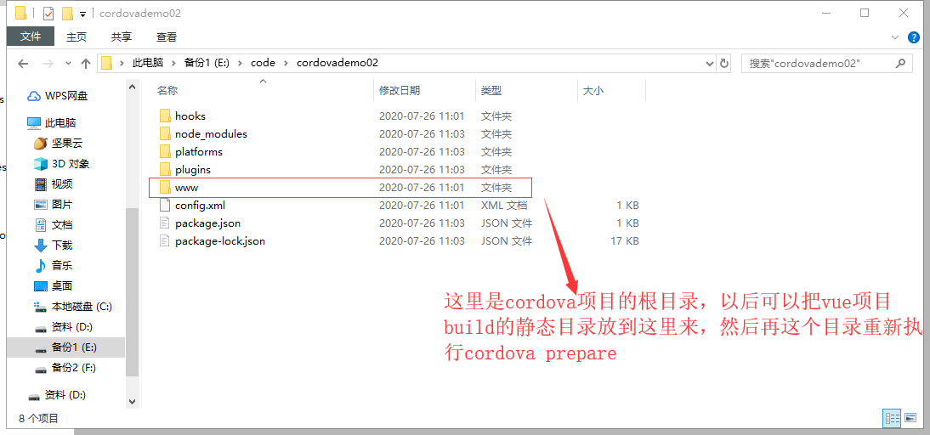Switch to the 查看 ribbon tab
The image size is (930, 435).
pyautogui.click(x=167, y=37)
